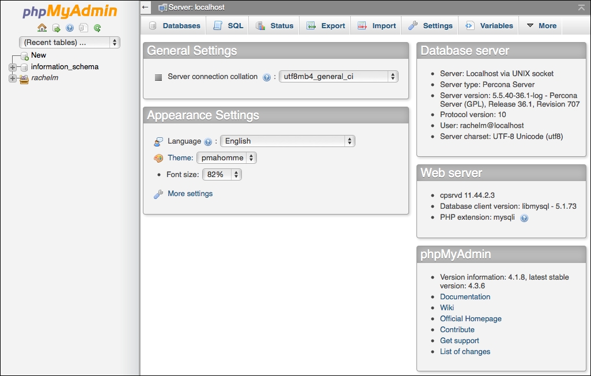Open the Documentation link
Screen dimensions: 591x376
465,297
